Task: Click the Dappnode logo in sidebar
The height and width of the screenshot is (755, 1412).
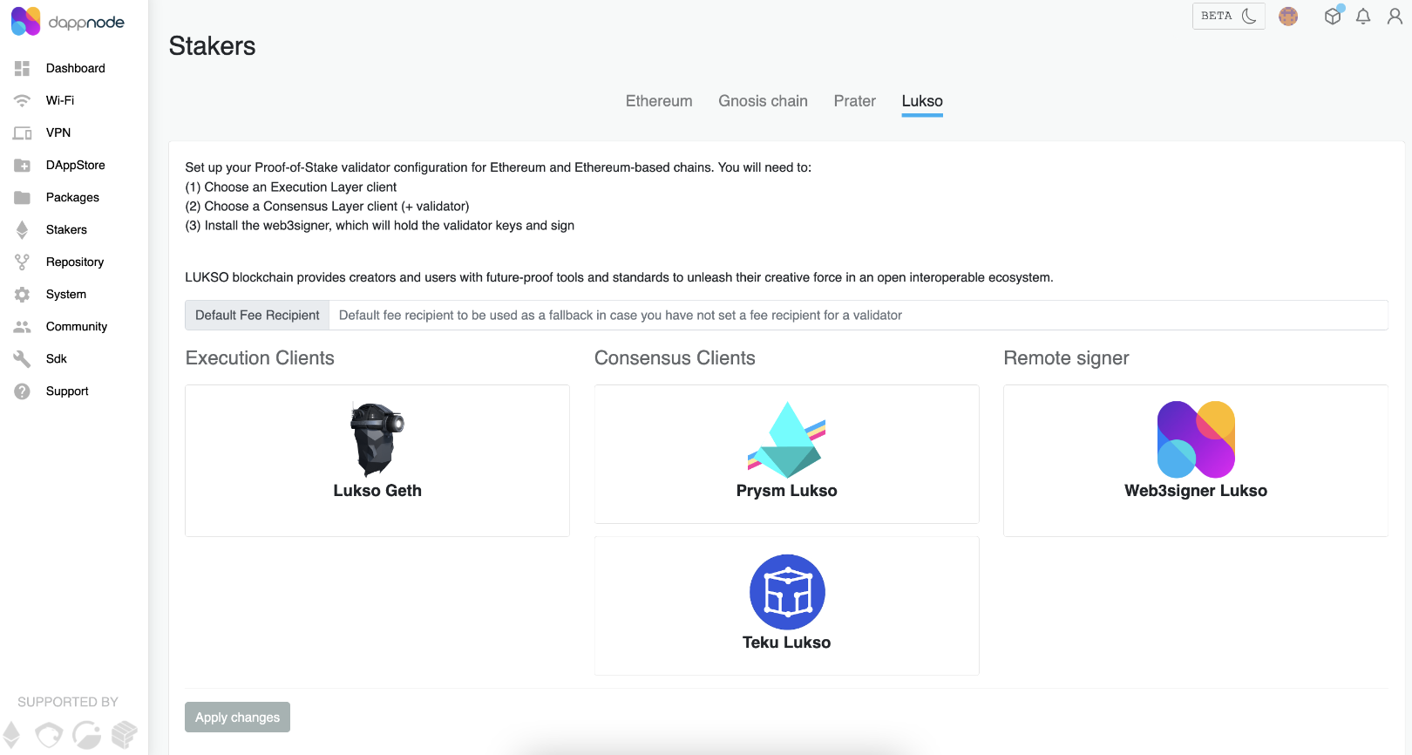Action: [x=68, y=22]
